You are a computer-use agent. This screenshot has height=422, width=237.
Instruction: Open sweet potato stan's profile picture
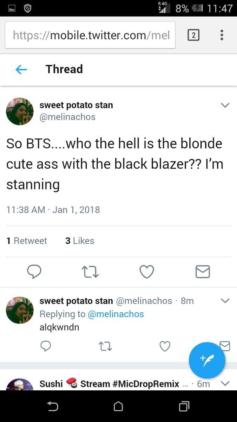coord(20,111)
